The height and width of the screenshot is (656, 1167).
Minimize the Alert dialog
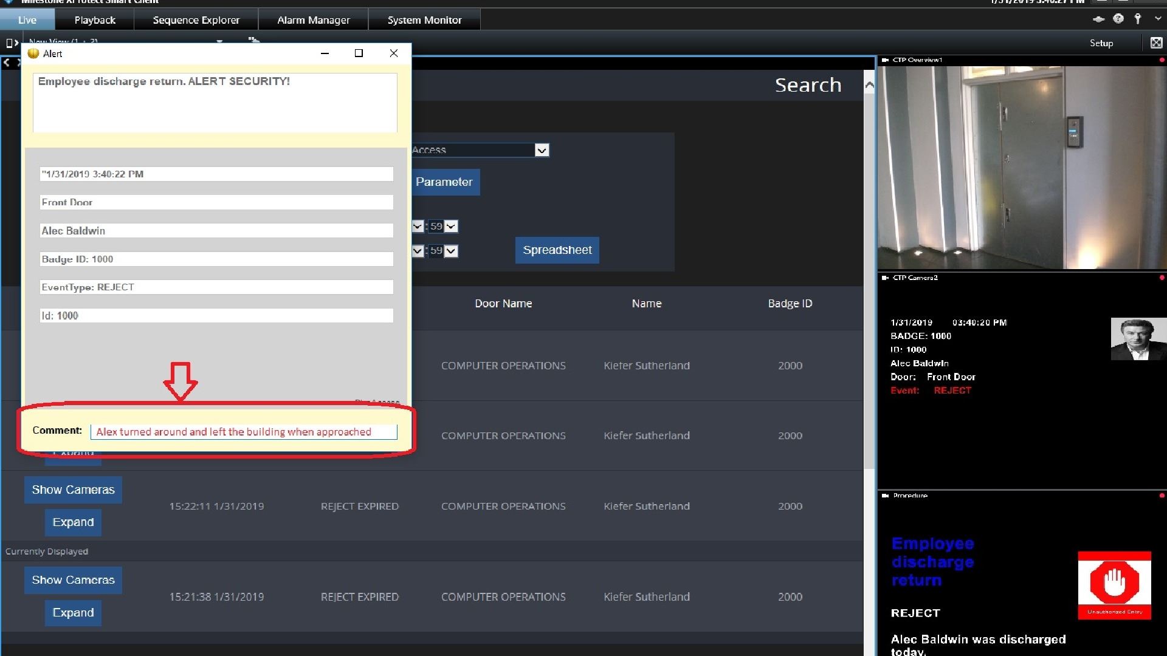(x=325, y=53)
